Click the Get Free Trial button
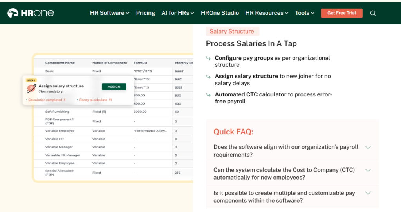401x212 pixels. pyautogui.click(x=341, y=13)
